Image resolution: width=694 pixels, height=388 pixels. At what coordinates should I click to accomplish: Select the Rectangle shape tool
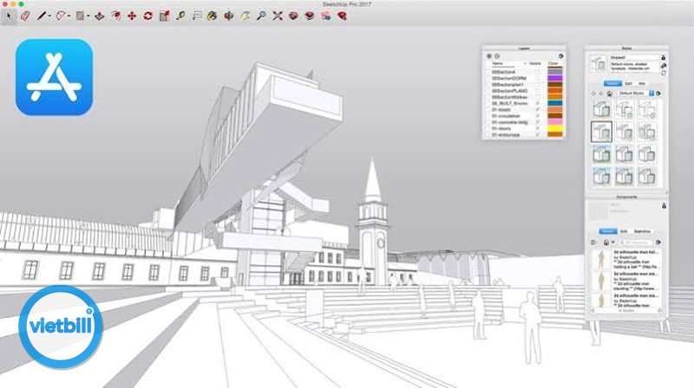click(80, 16)
